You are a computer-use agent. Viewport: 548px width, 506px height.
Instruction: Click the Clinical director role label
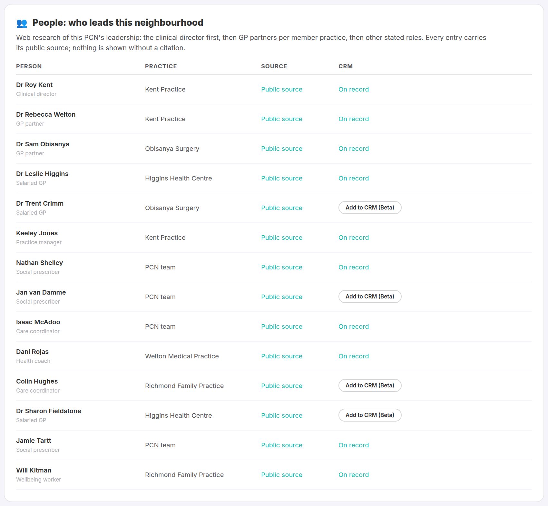[x=36, y=94]
